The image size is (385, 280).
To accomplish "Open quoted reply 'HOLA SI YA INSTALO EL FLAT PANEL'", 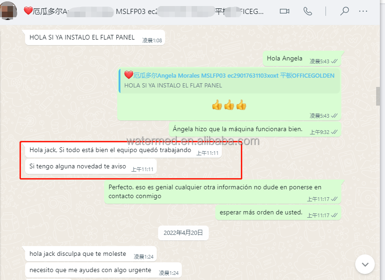I will [229, 80].
